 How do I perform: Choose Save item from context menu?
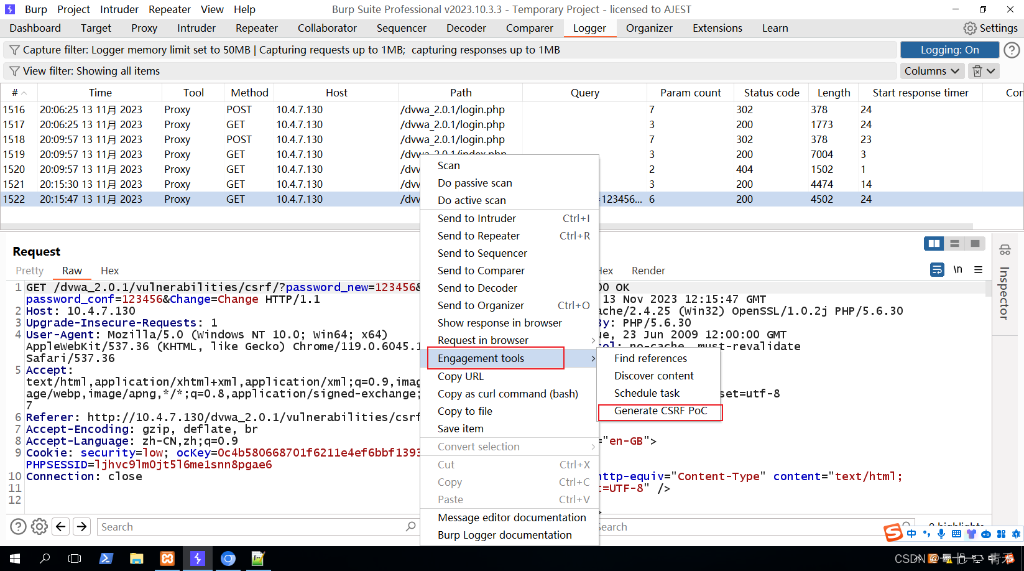click(509, 429)
